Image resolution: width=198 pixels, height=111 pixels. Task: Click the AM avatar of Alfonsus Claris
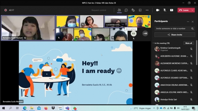157,71
